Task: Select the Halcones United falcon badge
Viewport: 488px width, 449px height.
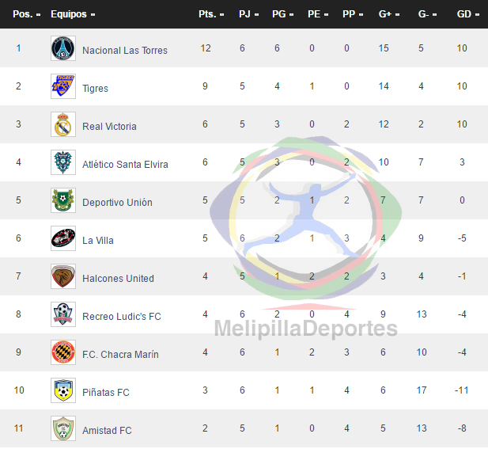Action: (63, 276)
